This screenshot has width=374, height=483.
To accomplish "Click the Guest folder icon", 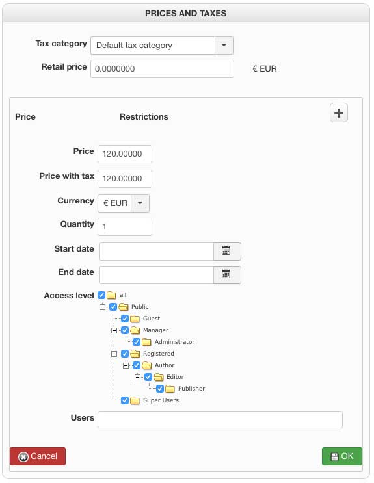I will coord(135,318).
